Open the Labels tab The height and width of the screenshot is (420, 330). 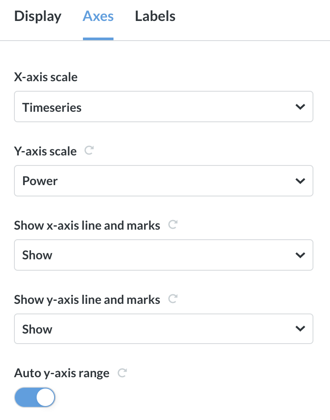click(155, 16)
